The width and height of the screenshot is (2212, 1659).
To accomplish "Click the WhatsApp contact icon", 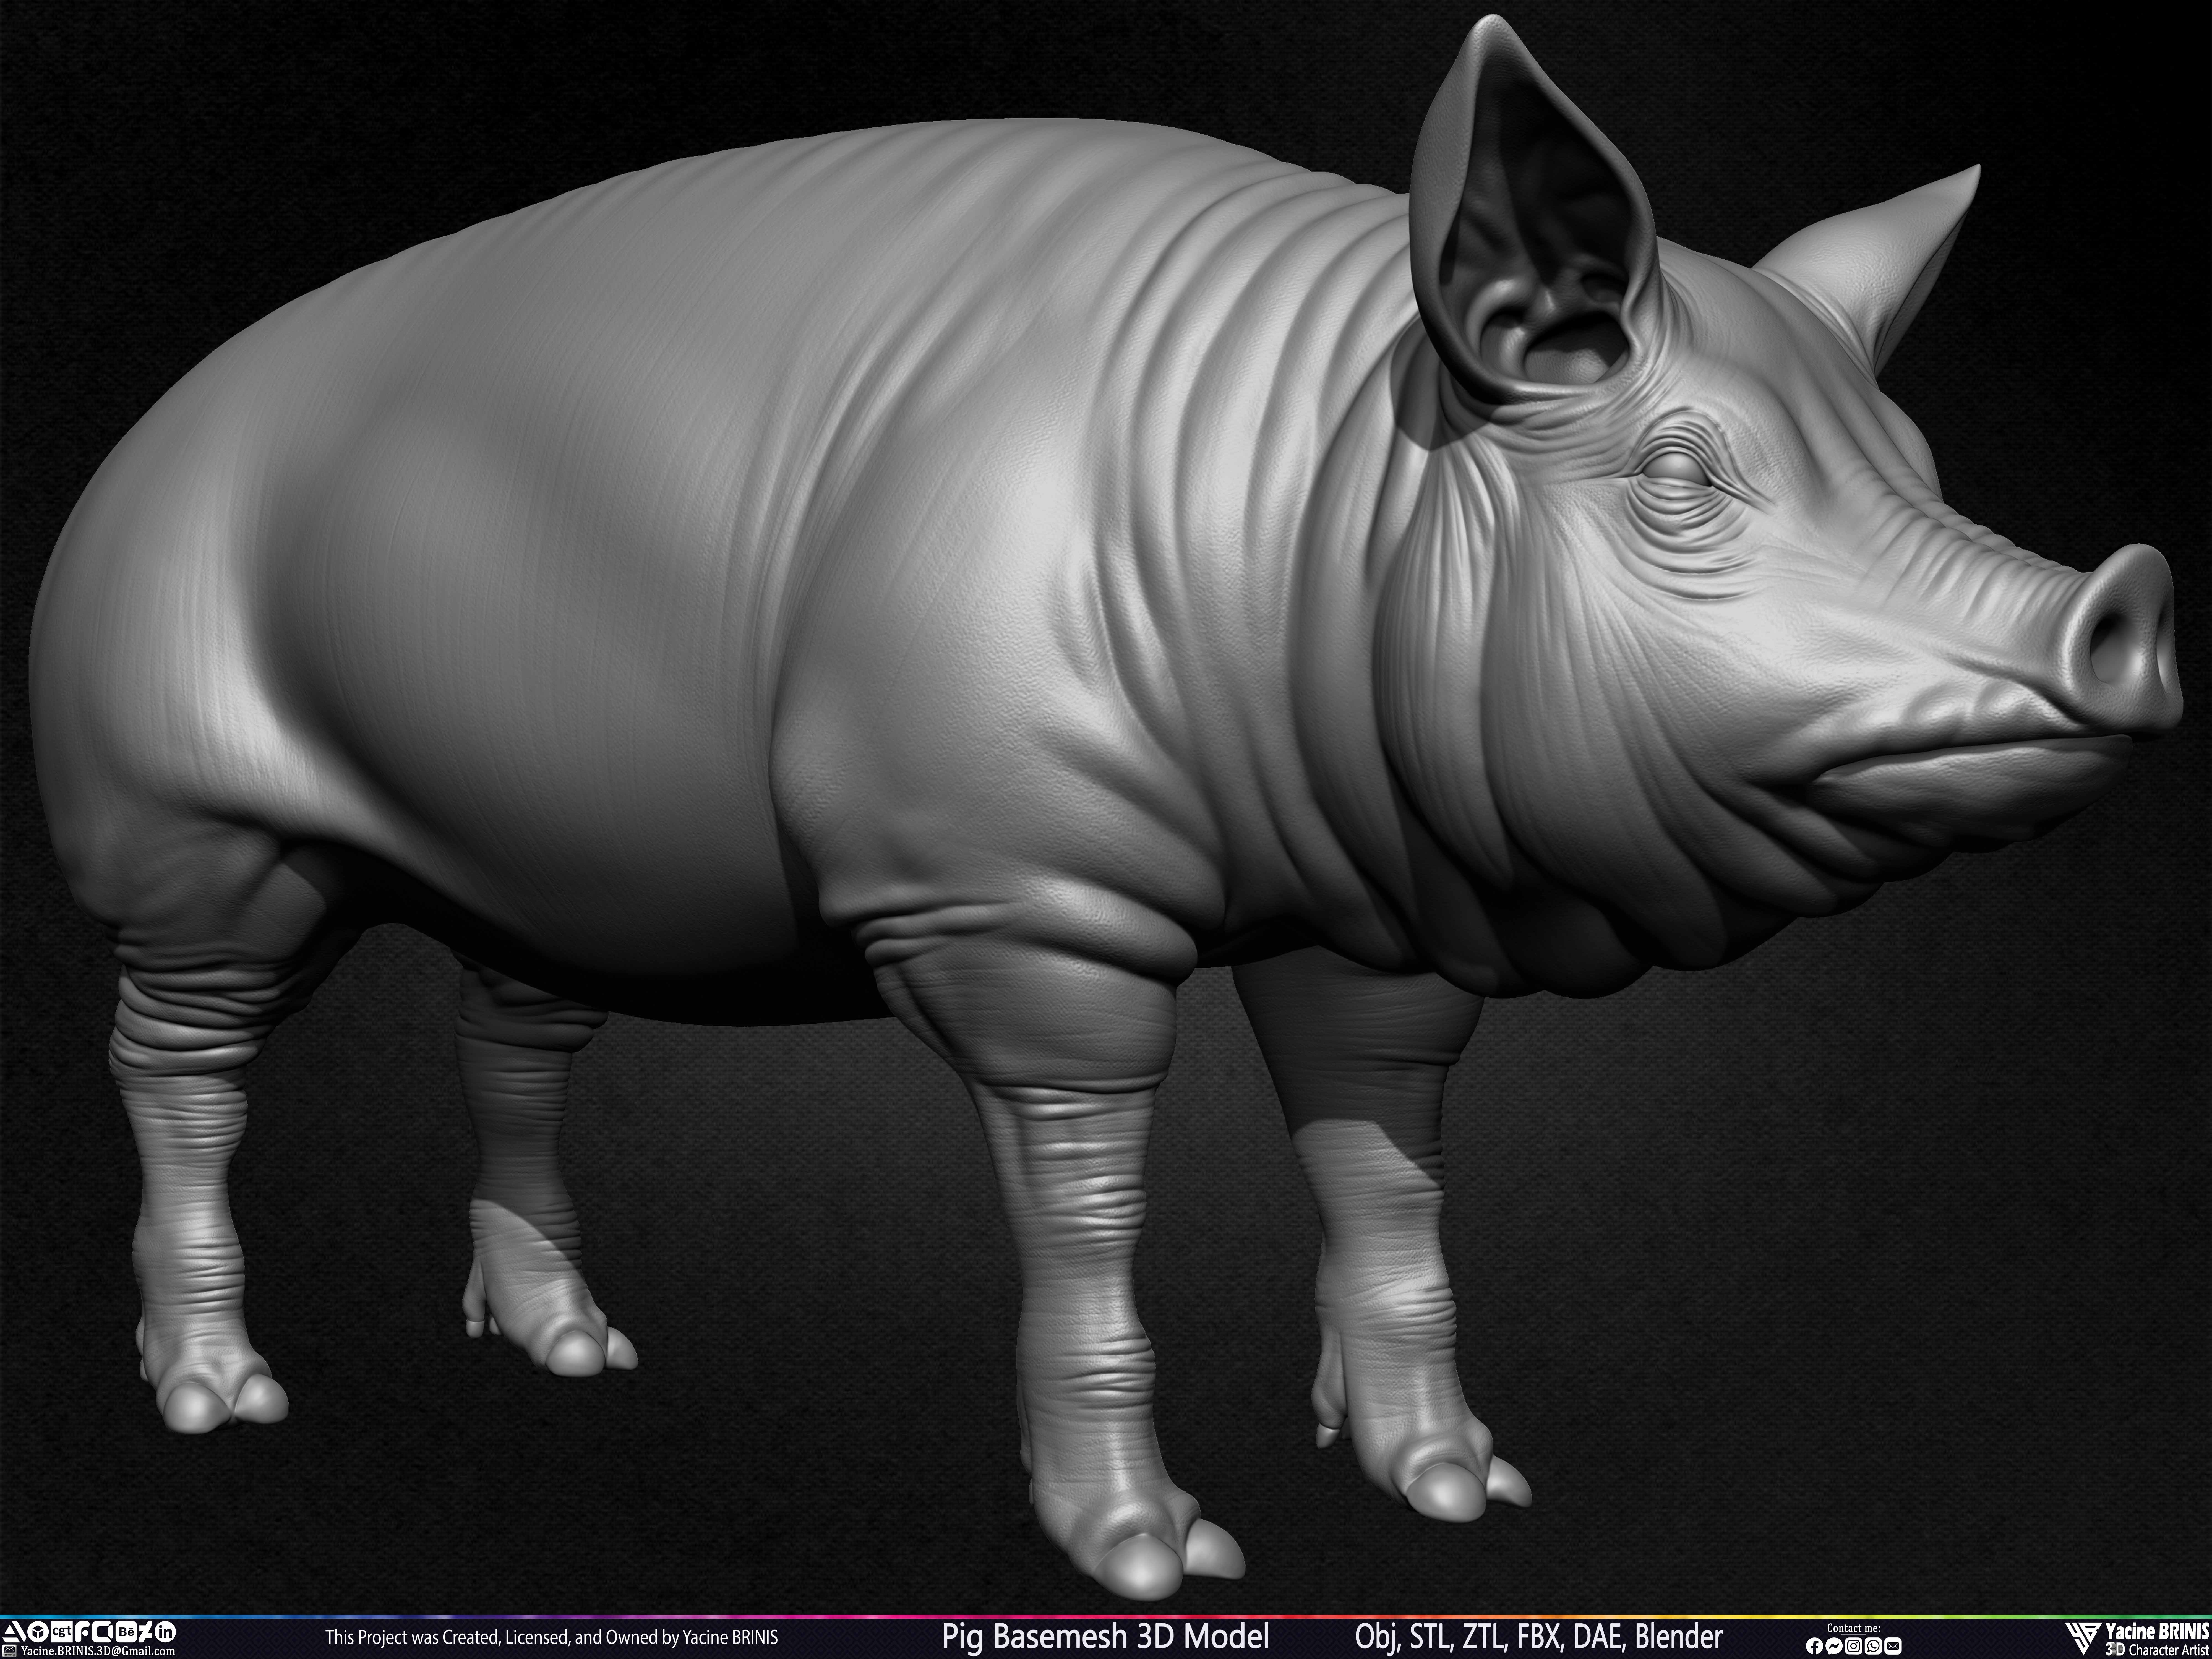I will [1873, 1646].
